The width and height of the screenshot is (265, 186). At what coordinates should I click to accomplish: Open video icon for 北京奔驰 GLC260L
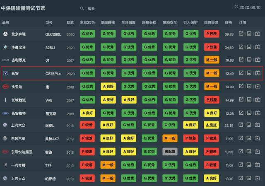point(258,34)
